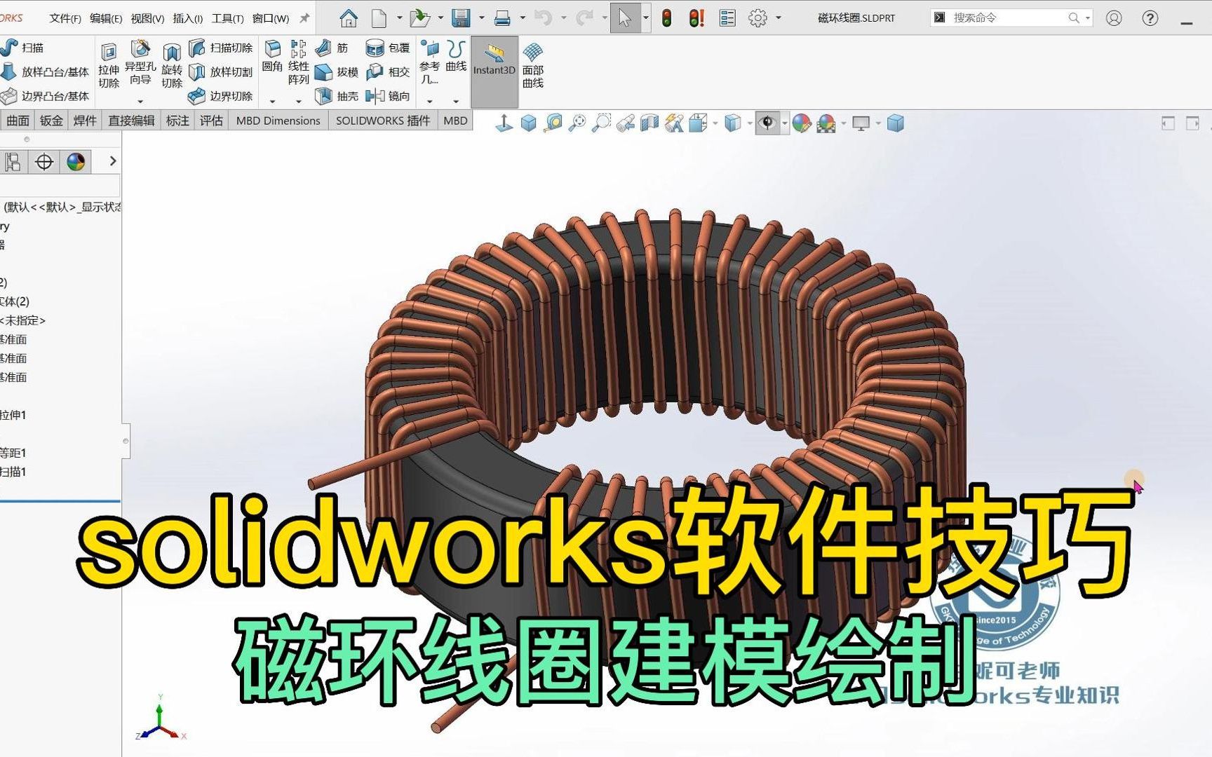
Task: Open the 编辑(E) menu
Action: pyautogui.click(x=106, y=18)
